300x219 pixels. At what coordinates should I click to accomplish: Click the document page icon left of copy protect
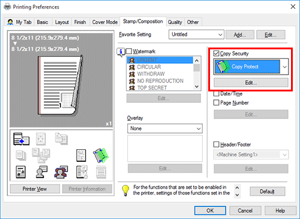click(x=81, y=155)
